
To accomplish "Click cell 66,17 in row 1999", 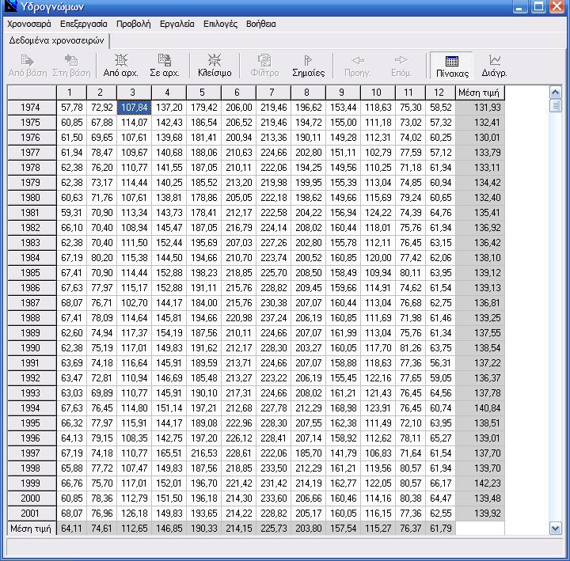I will point(440,483).
